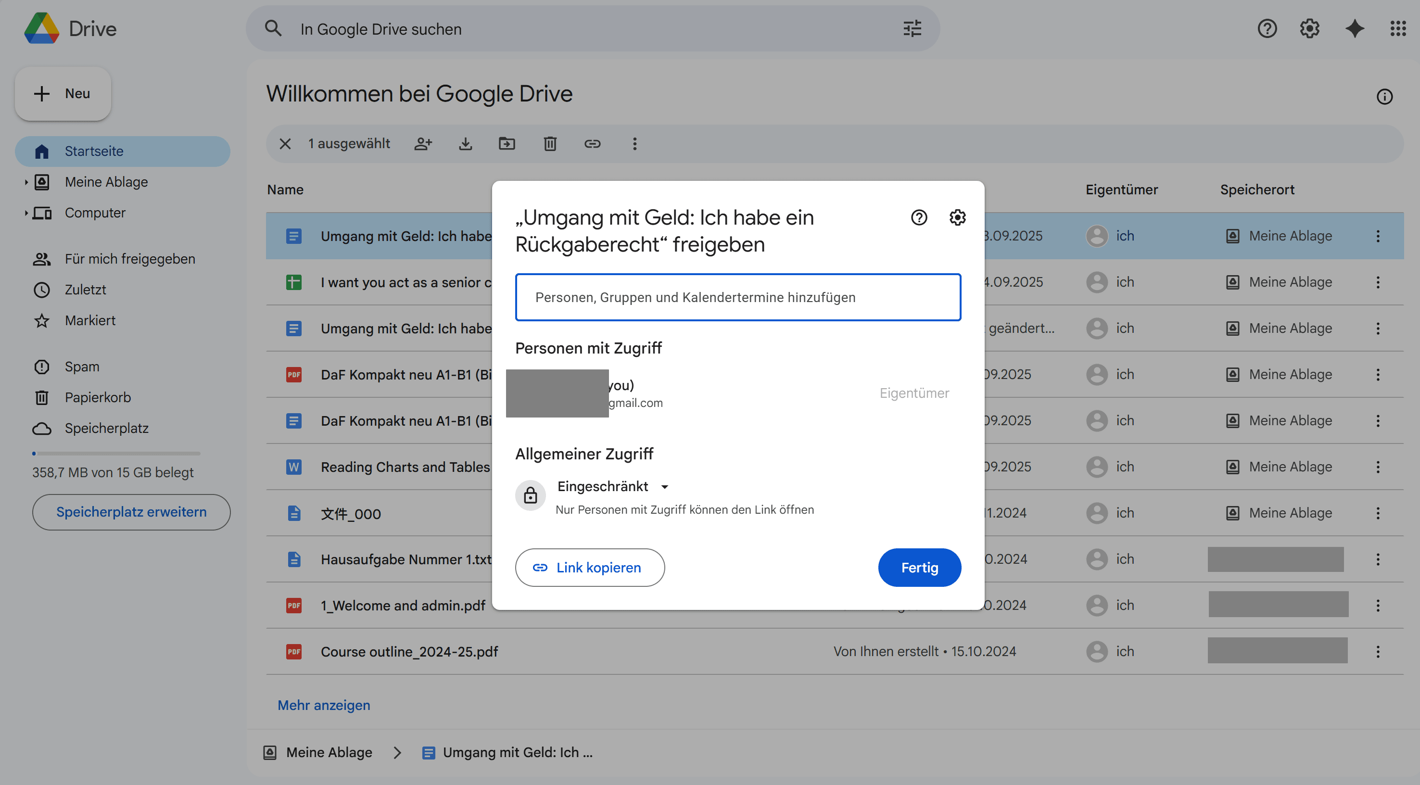The image size is (1420, 785).
Task: Click Speicherplatz erweitern button
Action: (131, 512)
